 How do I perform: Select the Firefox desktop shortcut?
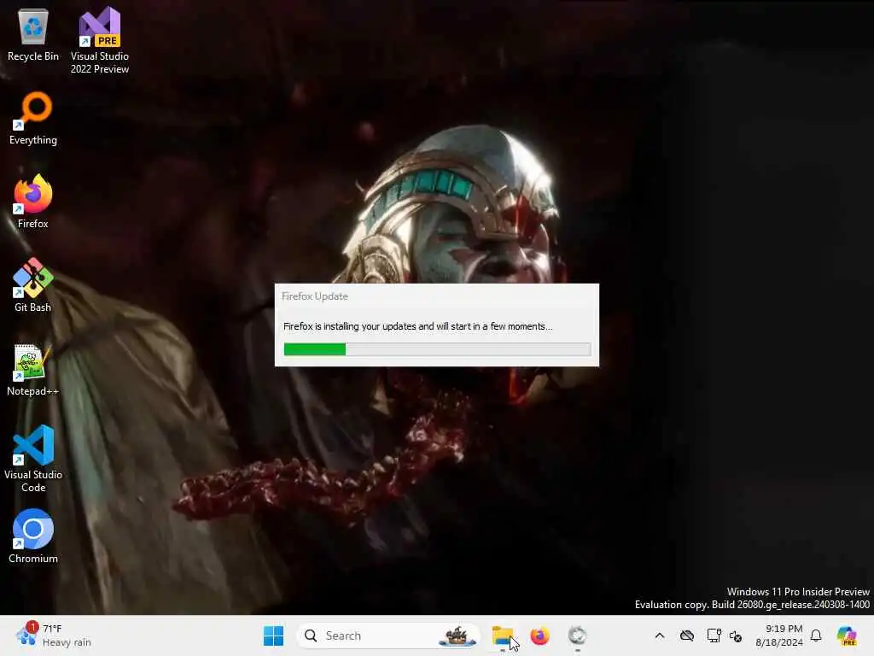click(33, 202)
